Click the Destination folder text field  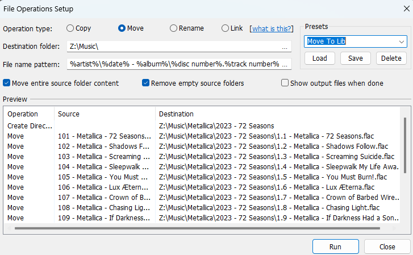click(x=170, y=47)
